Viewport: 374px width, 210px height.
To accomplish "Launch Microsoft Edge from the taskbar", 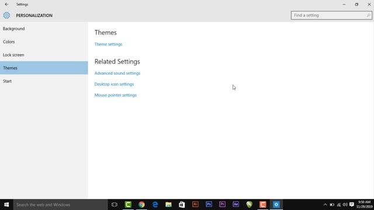I will click(x=155, y=205).
